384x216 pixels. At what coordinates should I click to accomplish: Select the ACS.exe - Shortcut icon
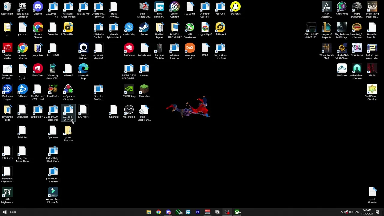68,113
